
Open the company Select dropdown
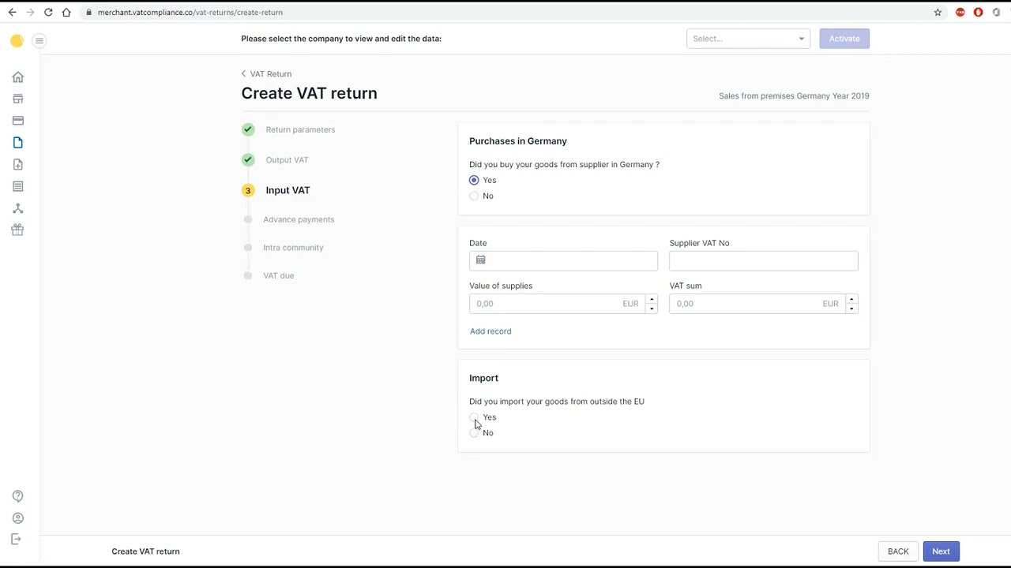pos(748,39)
